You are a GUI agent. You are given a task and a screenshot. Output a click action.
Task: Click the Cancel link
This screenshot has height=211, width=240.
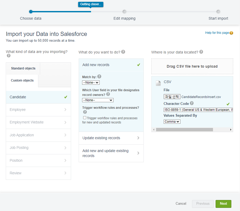point(181,204)
